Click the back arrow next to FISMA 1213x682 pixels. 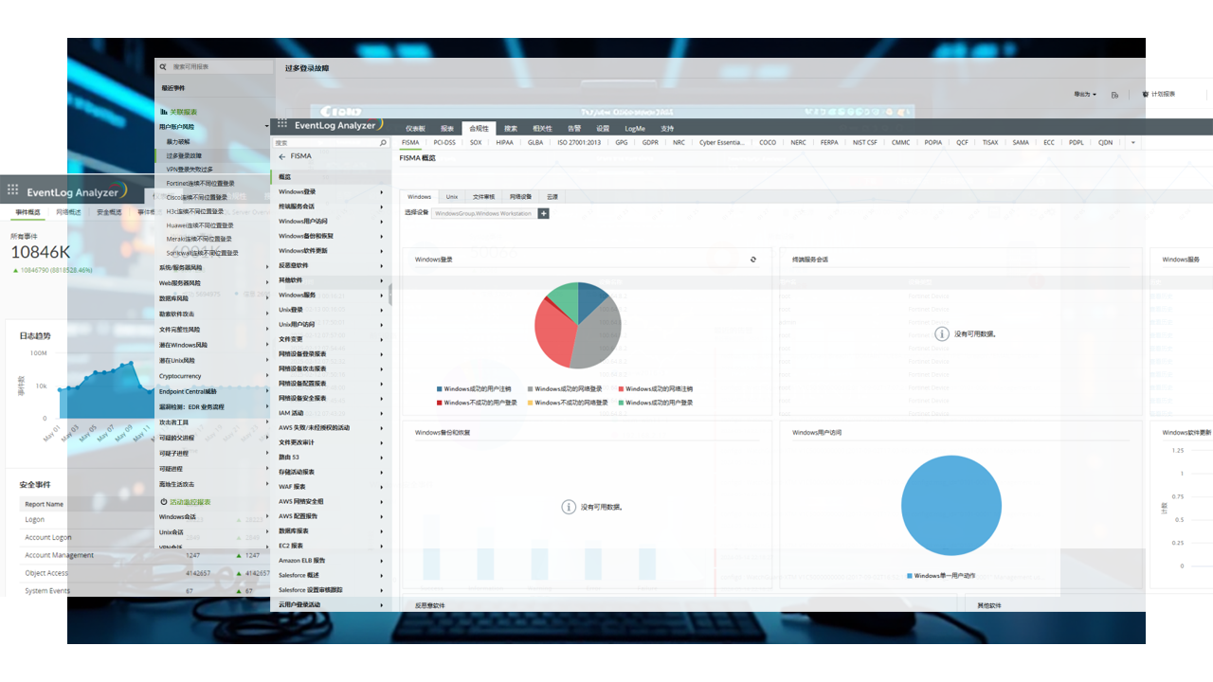[281, 156]
